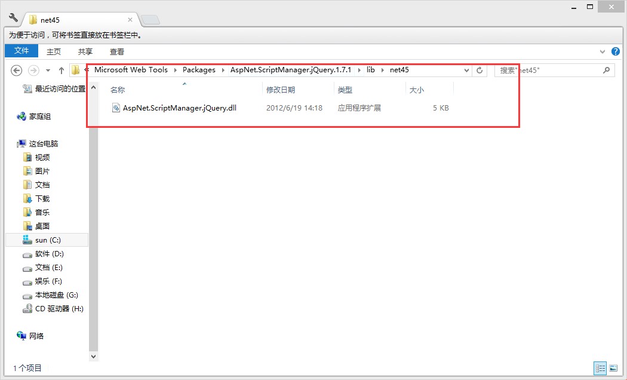The image size is (627, 380).
Task: Click the 应用程序扩展 type cell
Action: pyautogui.click(x=359, y=108)
